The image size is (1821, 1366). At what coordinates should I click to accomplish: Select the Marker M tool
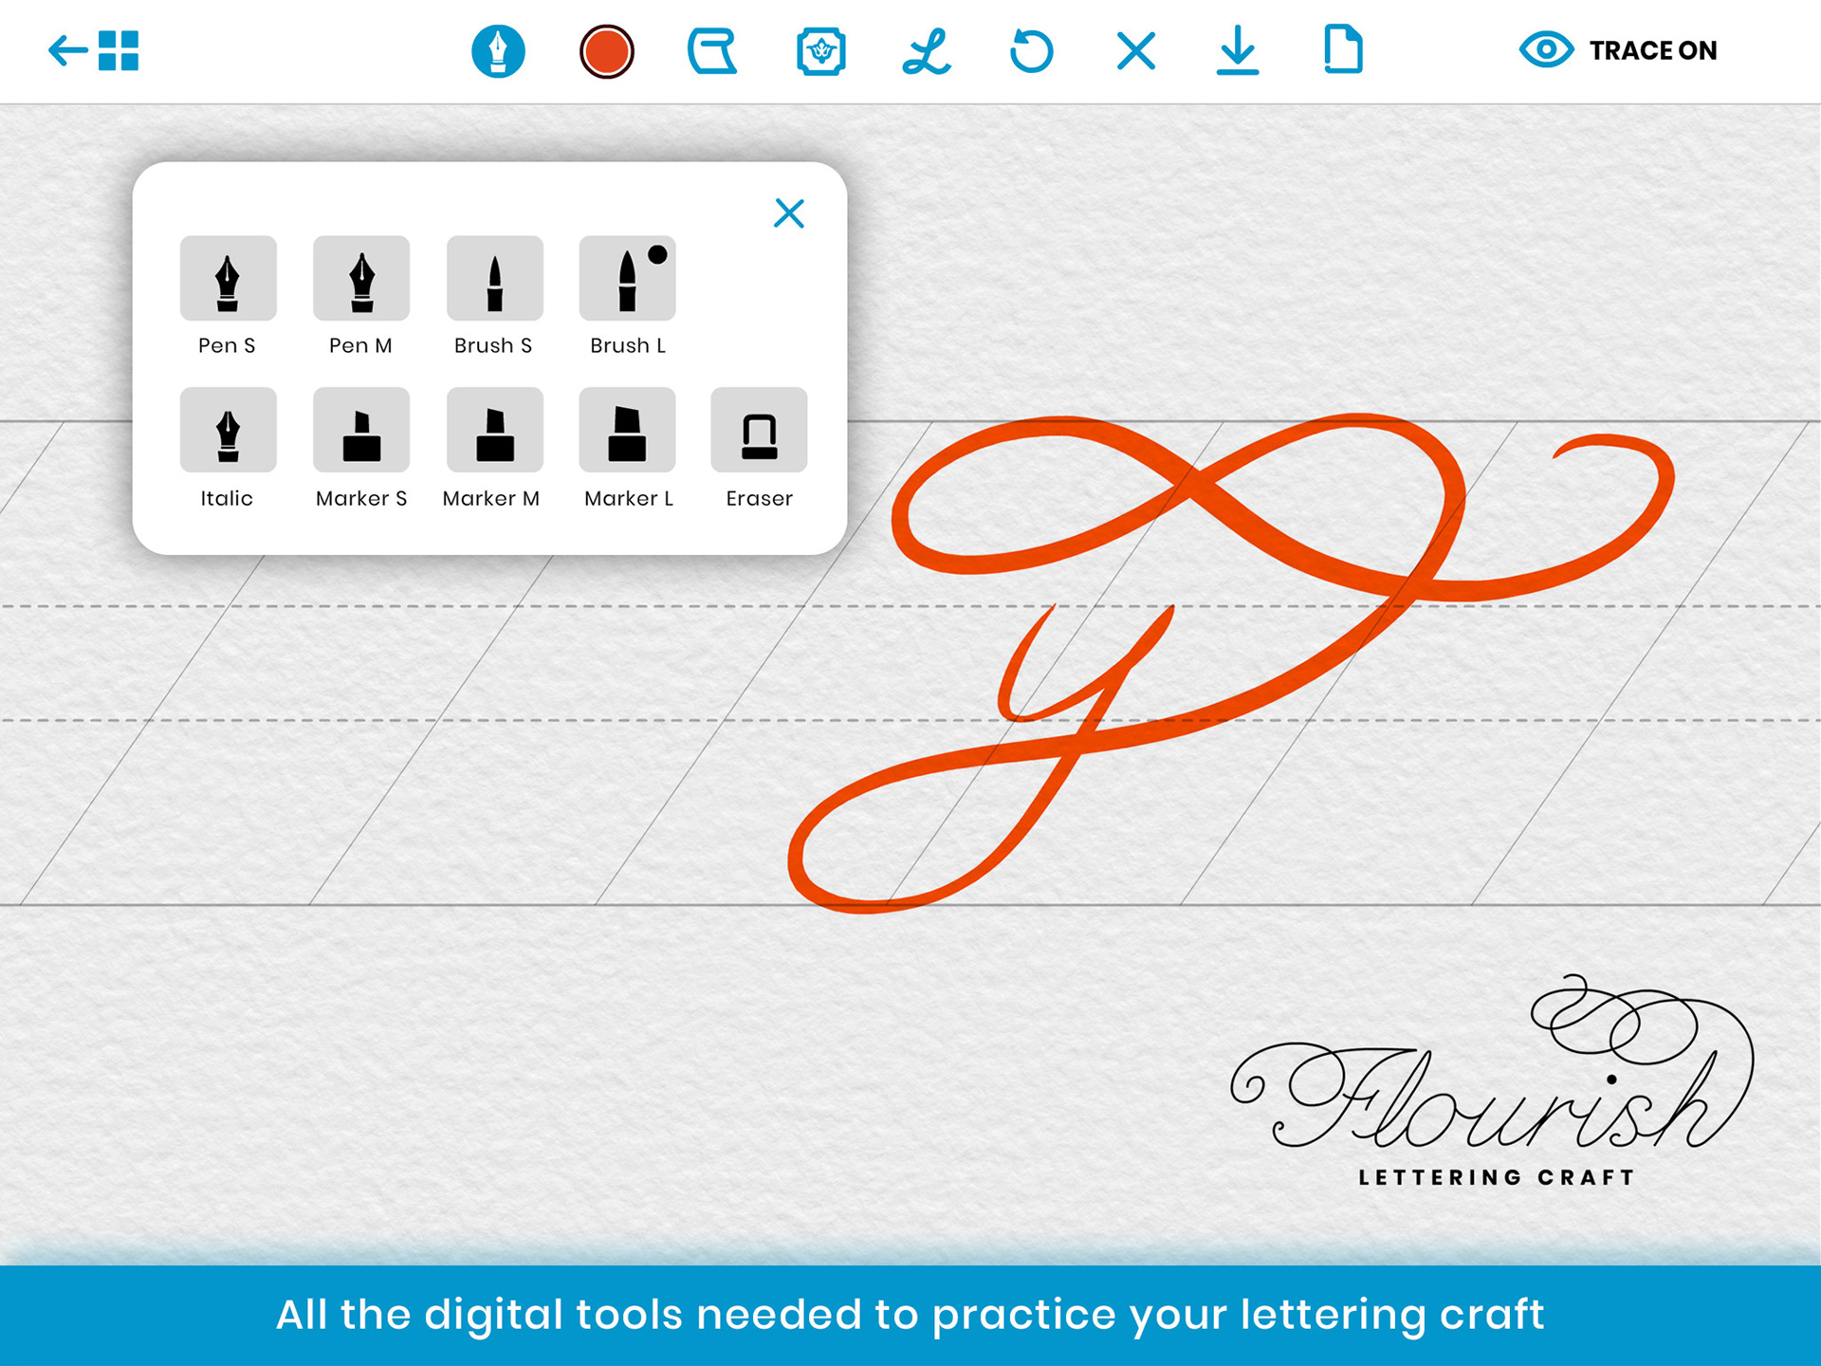click(494, 430)
